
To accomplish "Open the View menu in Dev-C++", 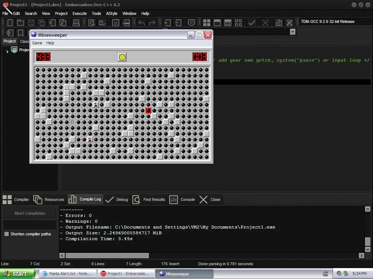I will 46,13.
